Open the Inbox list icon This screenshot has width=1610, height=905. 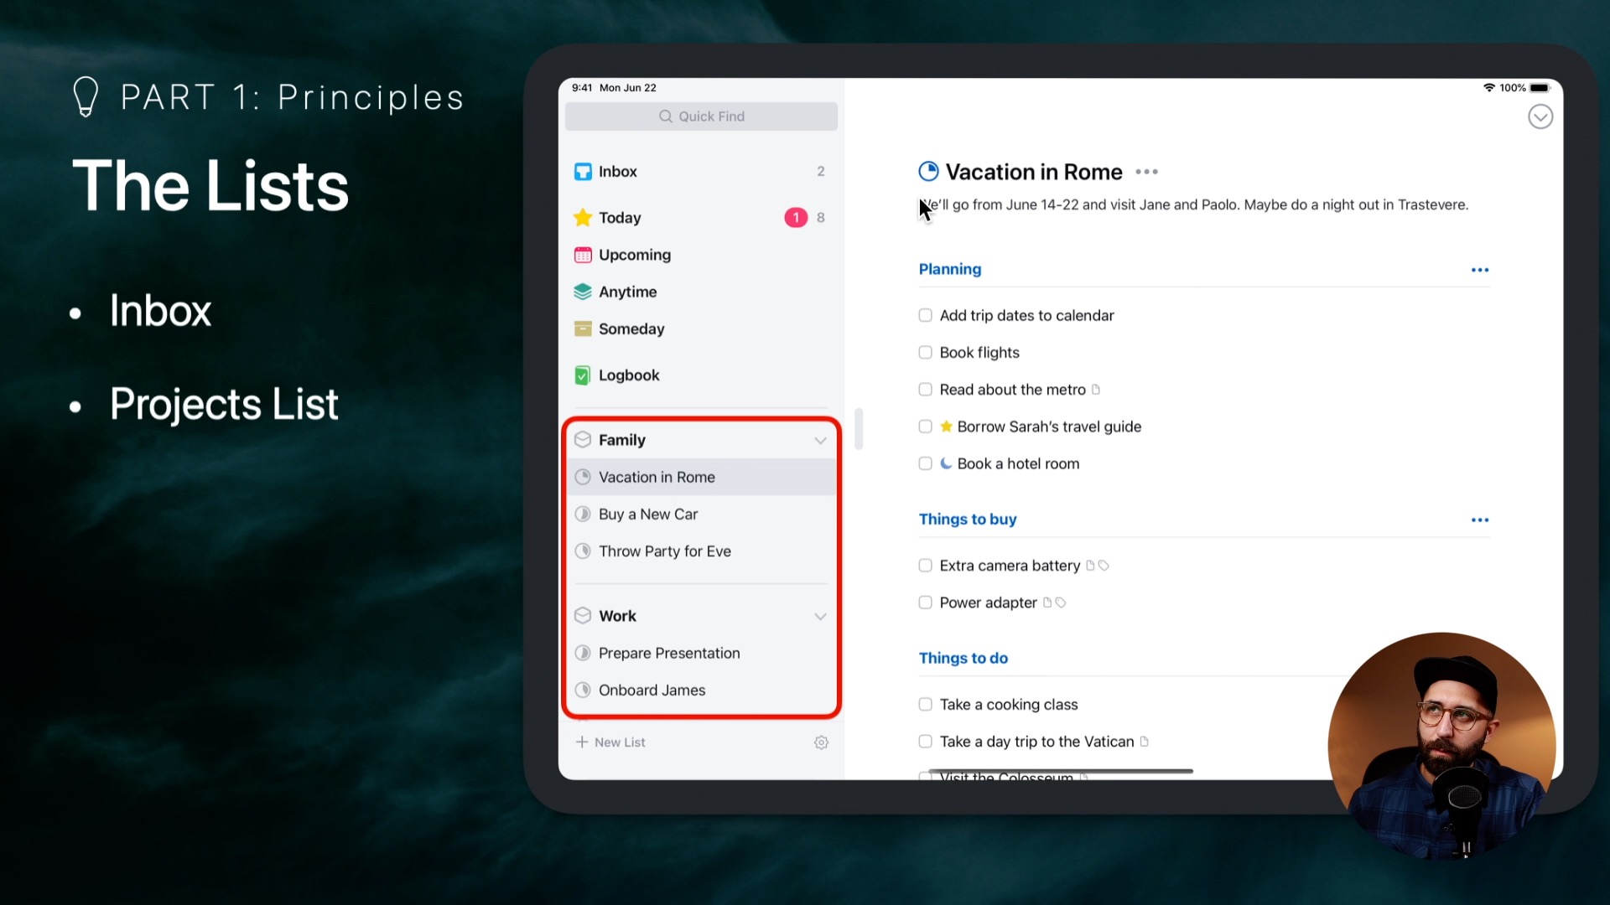[x=583, y=172]
